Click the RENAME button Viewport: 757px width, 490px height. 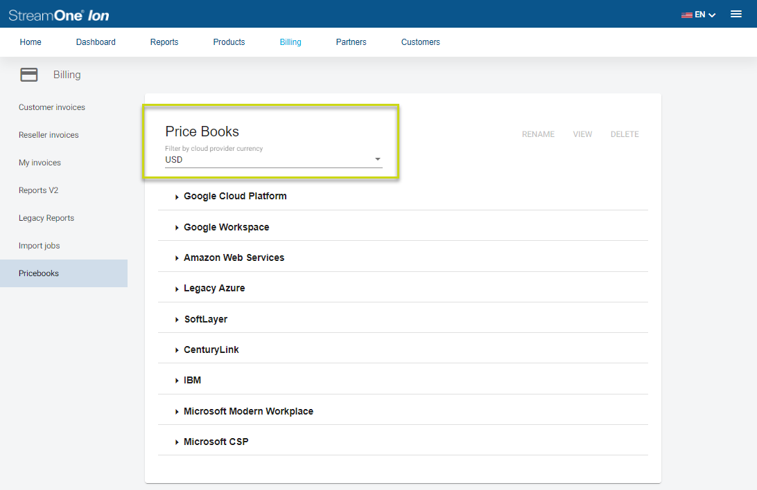click(x=538, y=134)
